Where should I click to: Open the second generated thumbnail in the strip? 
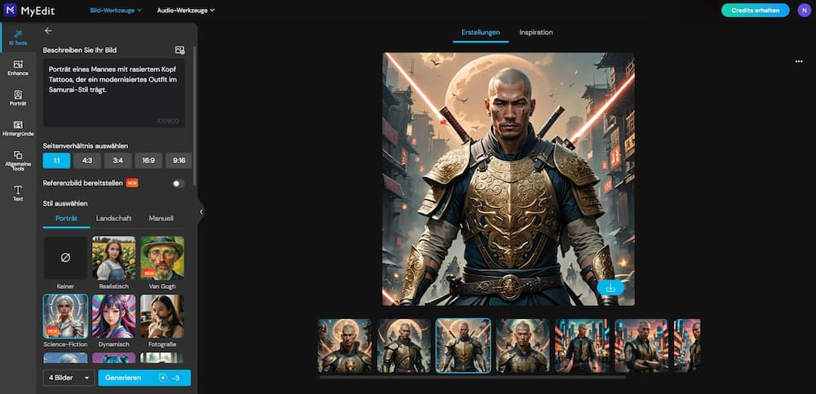pos(404,346)
